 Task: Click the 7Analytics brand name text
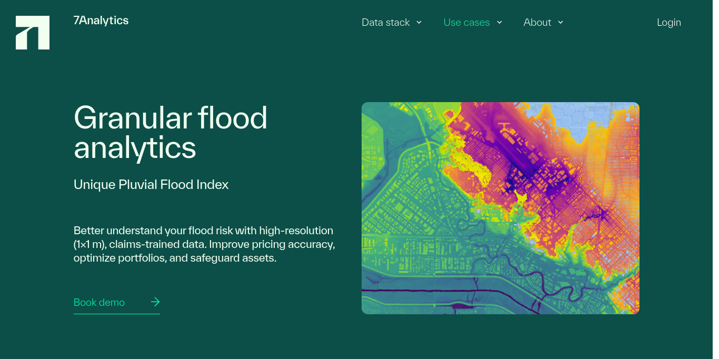click(x=101, y=21)
